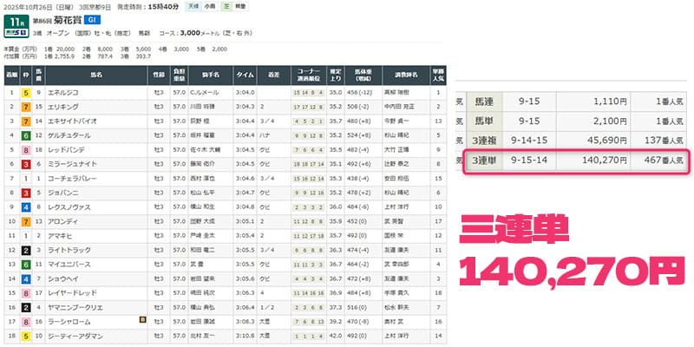
Task: Click the 着差 column header
Action: pos(273,75)
